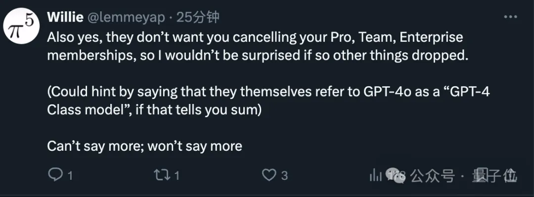Like the tweet with the heart icon
Viewport: 534px width, 197px height.
pyautogui.click(x=268, y=175)
